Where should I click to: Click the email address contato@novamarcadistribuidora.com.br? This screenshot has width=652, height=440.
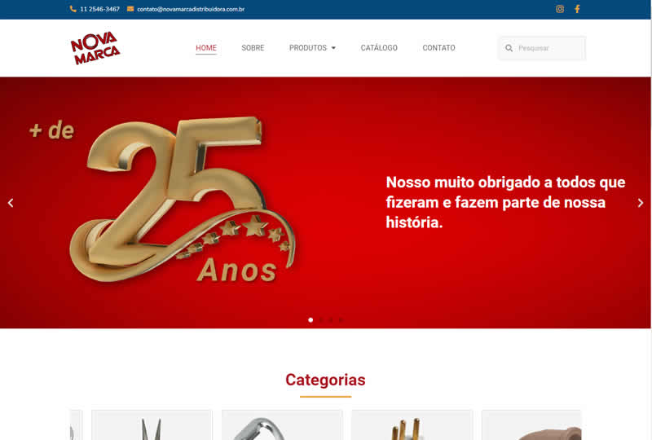pyautogui.click(x=191, y=9)
